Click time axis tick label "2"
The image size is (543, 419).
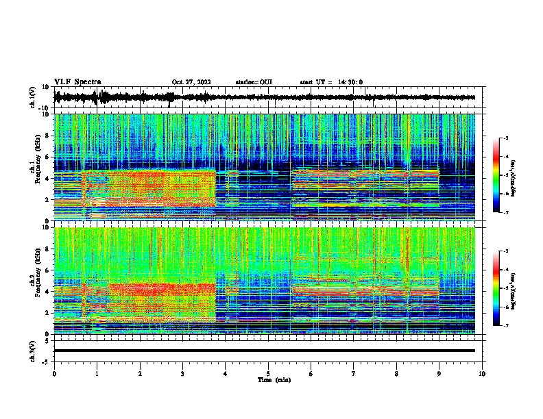[x=140, y=374]
